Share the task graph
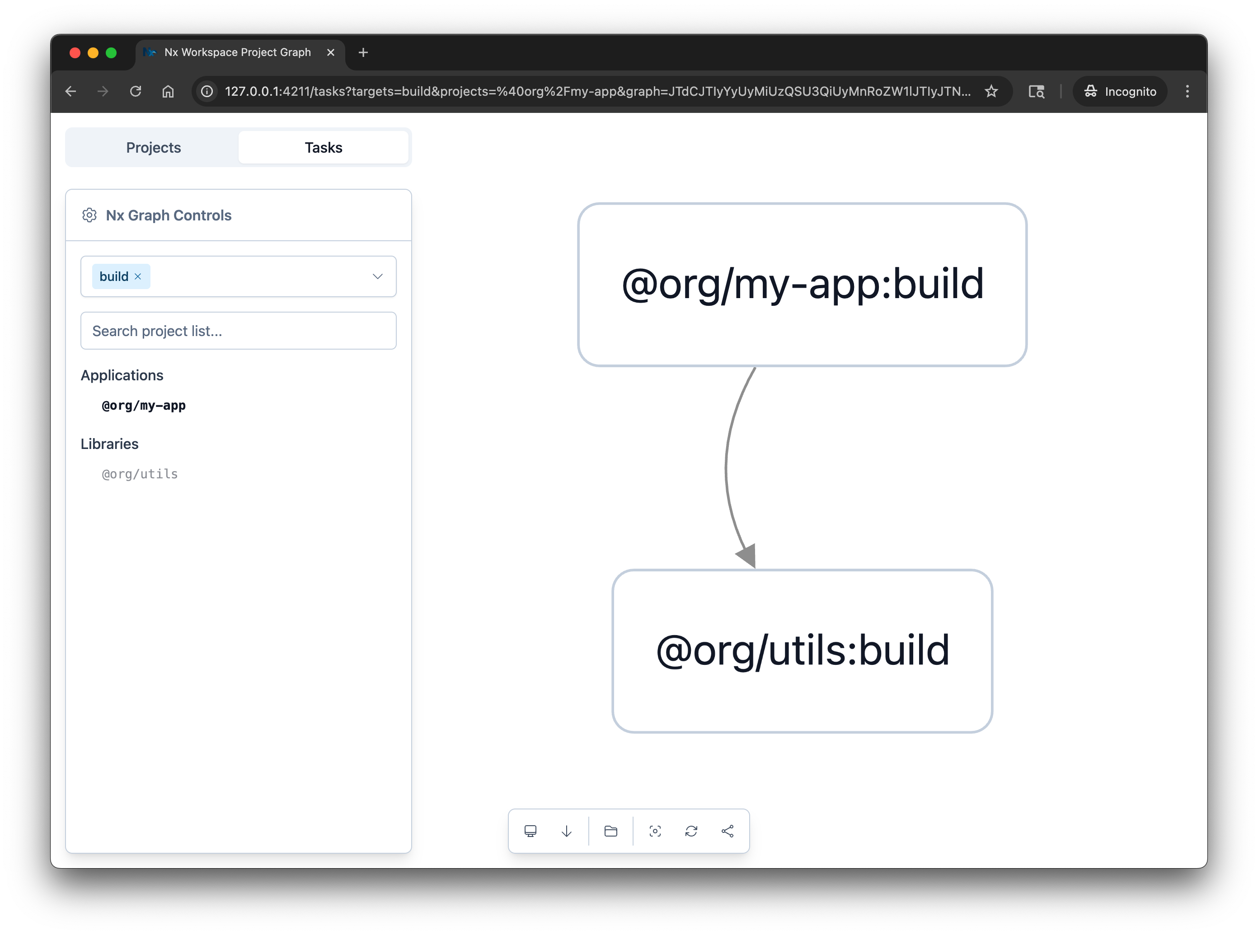This screenshot has height=935, width=1258. tap(728, 831)
